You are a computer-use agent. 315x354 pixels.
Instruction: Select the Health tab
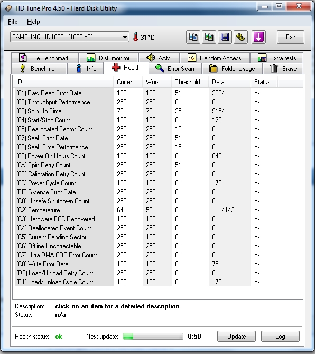point(126,68)
